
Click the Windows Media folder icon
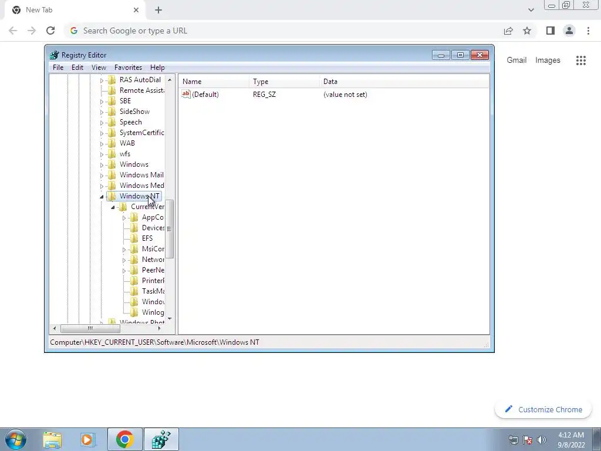point(112,186)
